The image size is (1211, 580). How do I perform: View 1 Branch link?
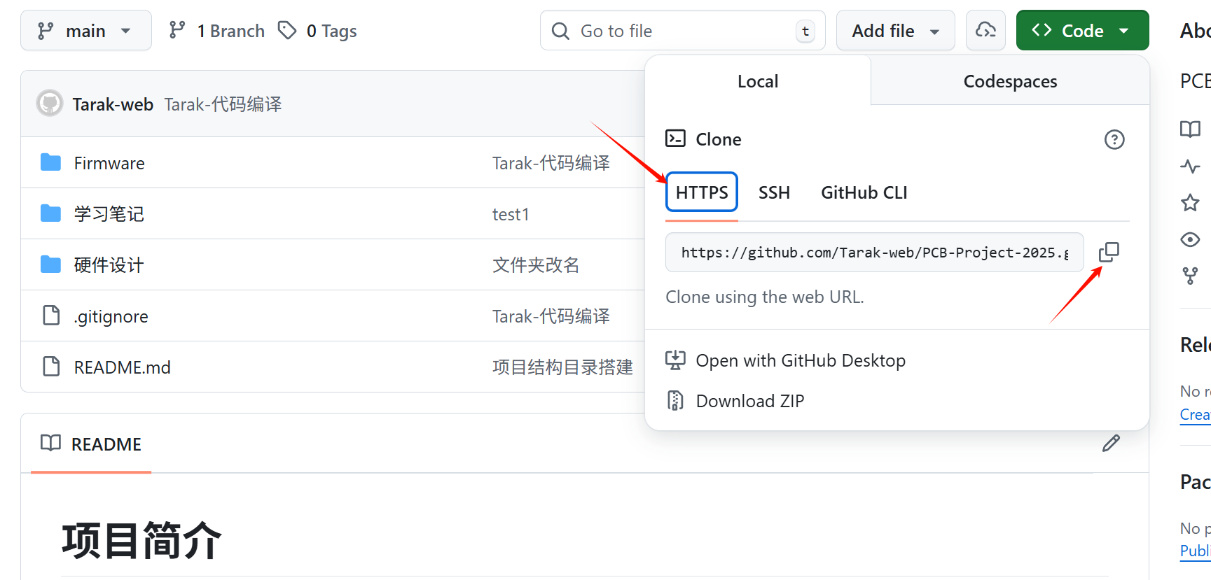point(217,31)
